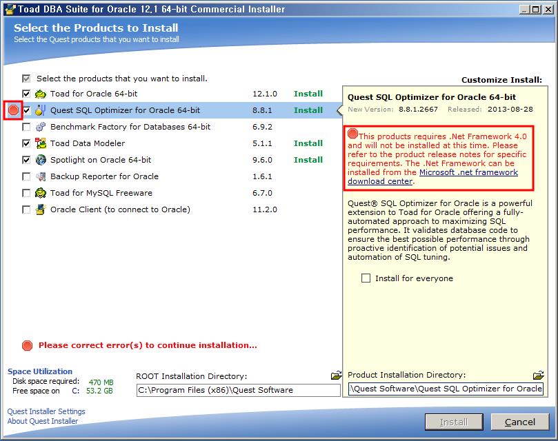Check Benchmark Factory for Databases 64-bit

click(x=26, y=127)
